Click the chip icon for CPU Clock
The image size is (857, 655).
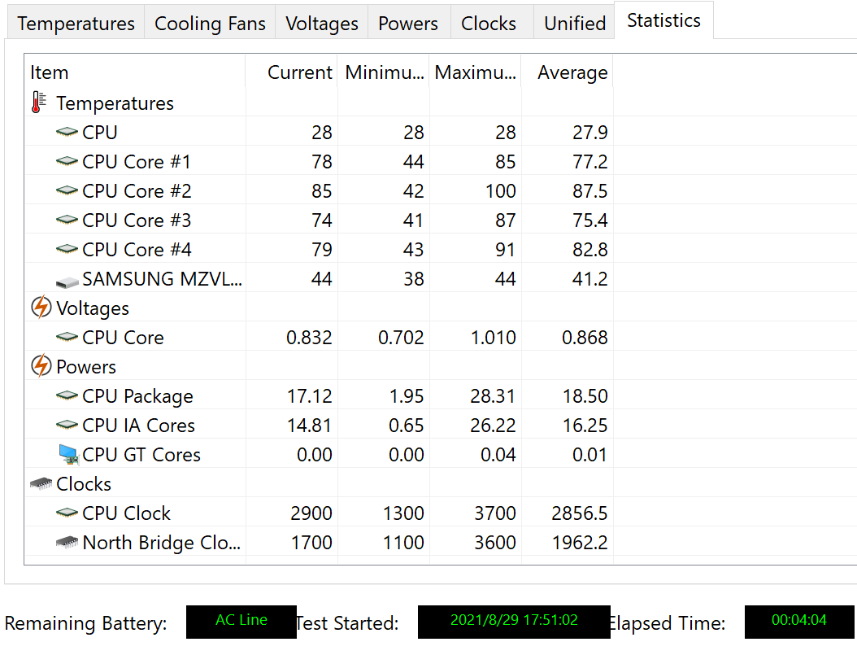[67, 513]
